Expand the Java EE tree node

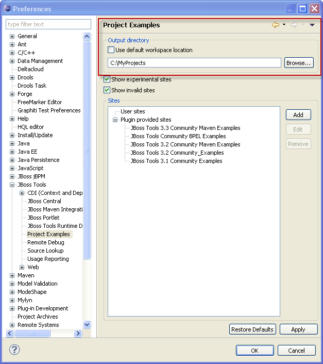12,152
